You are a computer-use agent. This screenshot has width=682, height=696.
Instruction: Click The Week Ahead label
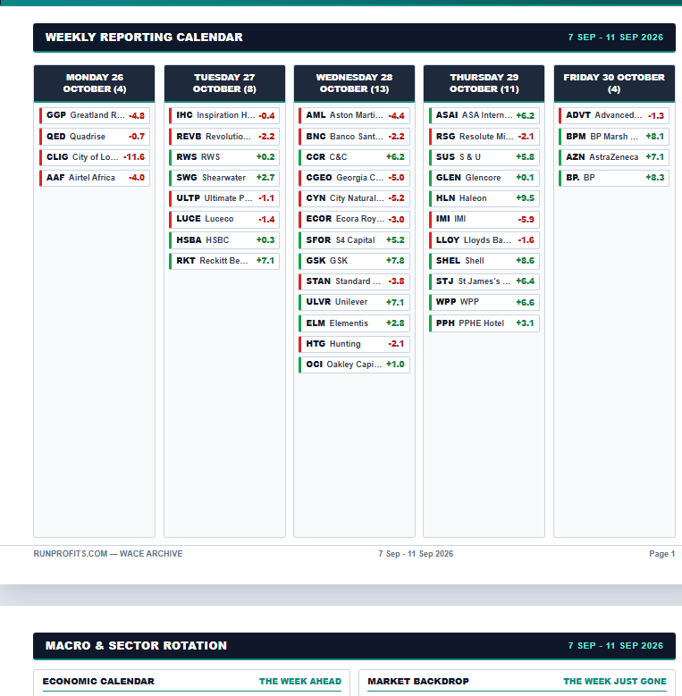pyautogui.click(x=300, y=682)
